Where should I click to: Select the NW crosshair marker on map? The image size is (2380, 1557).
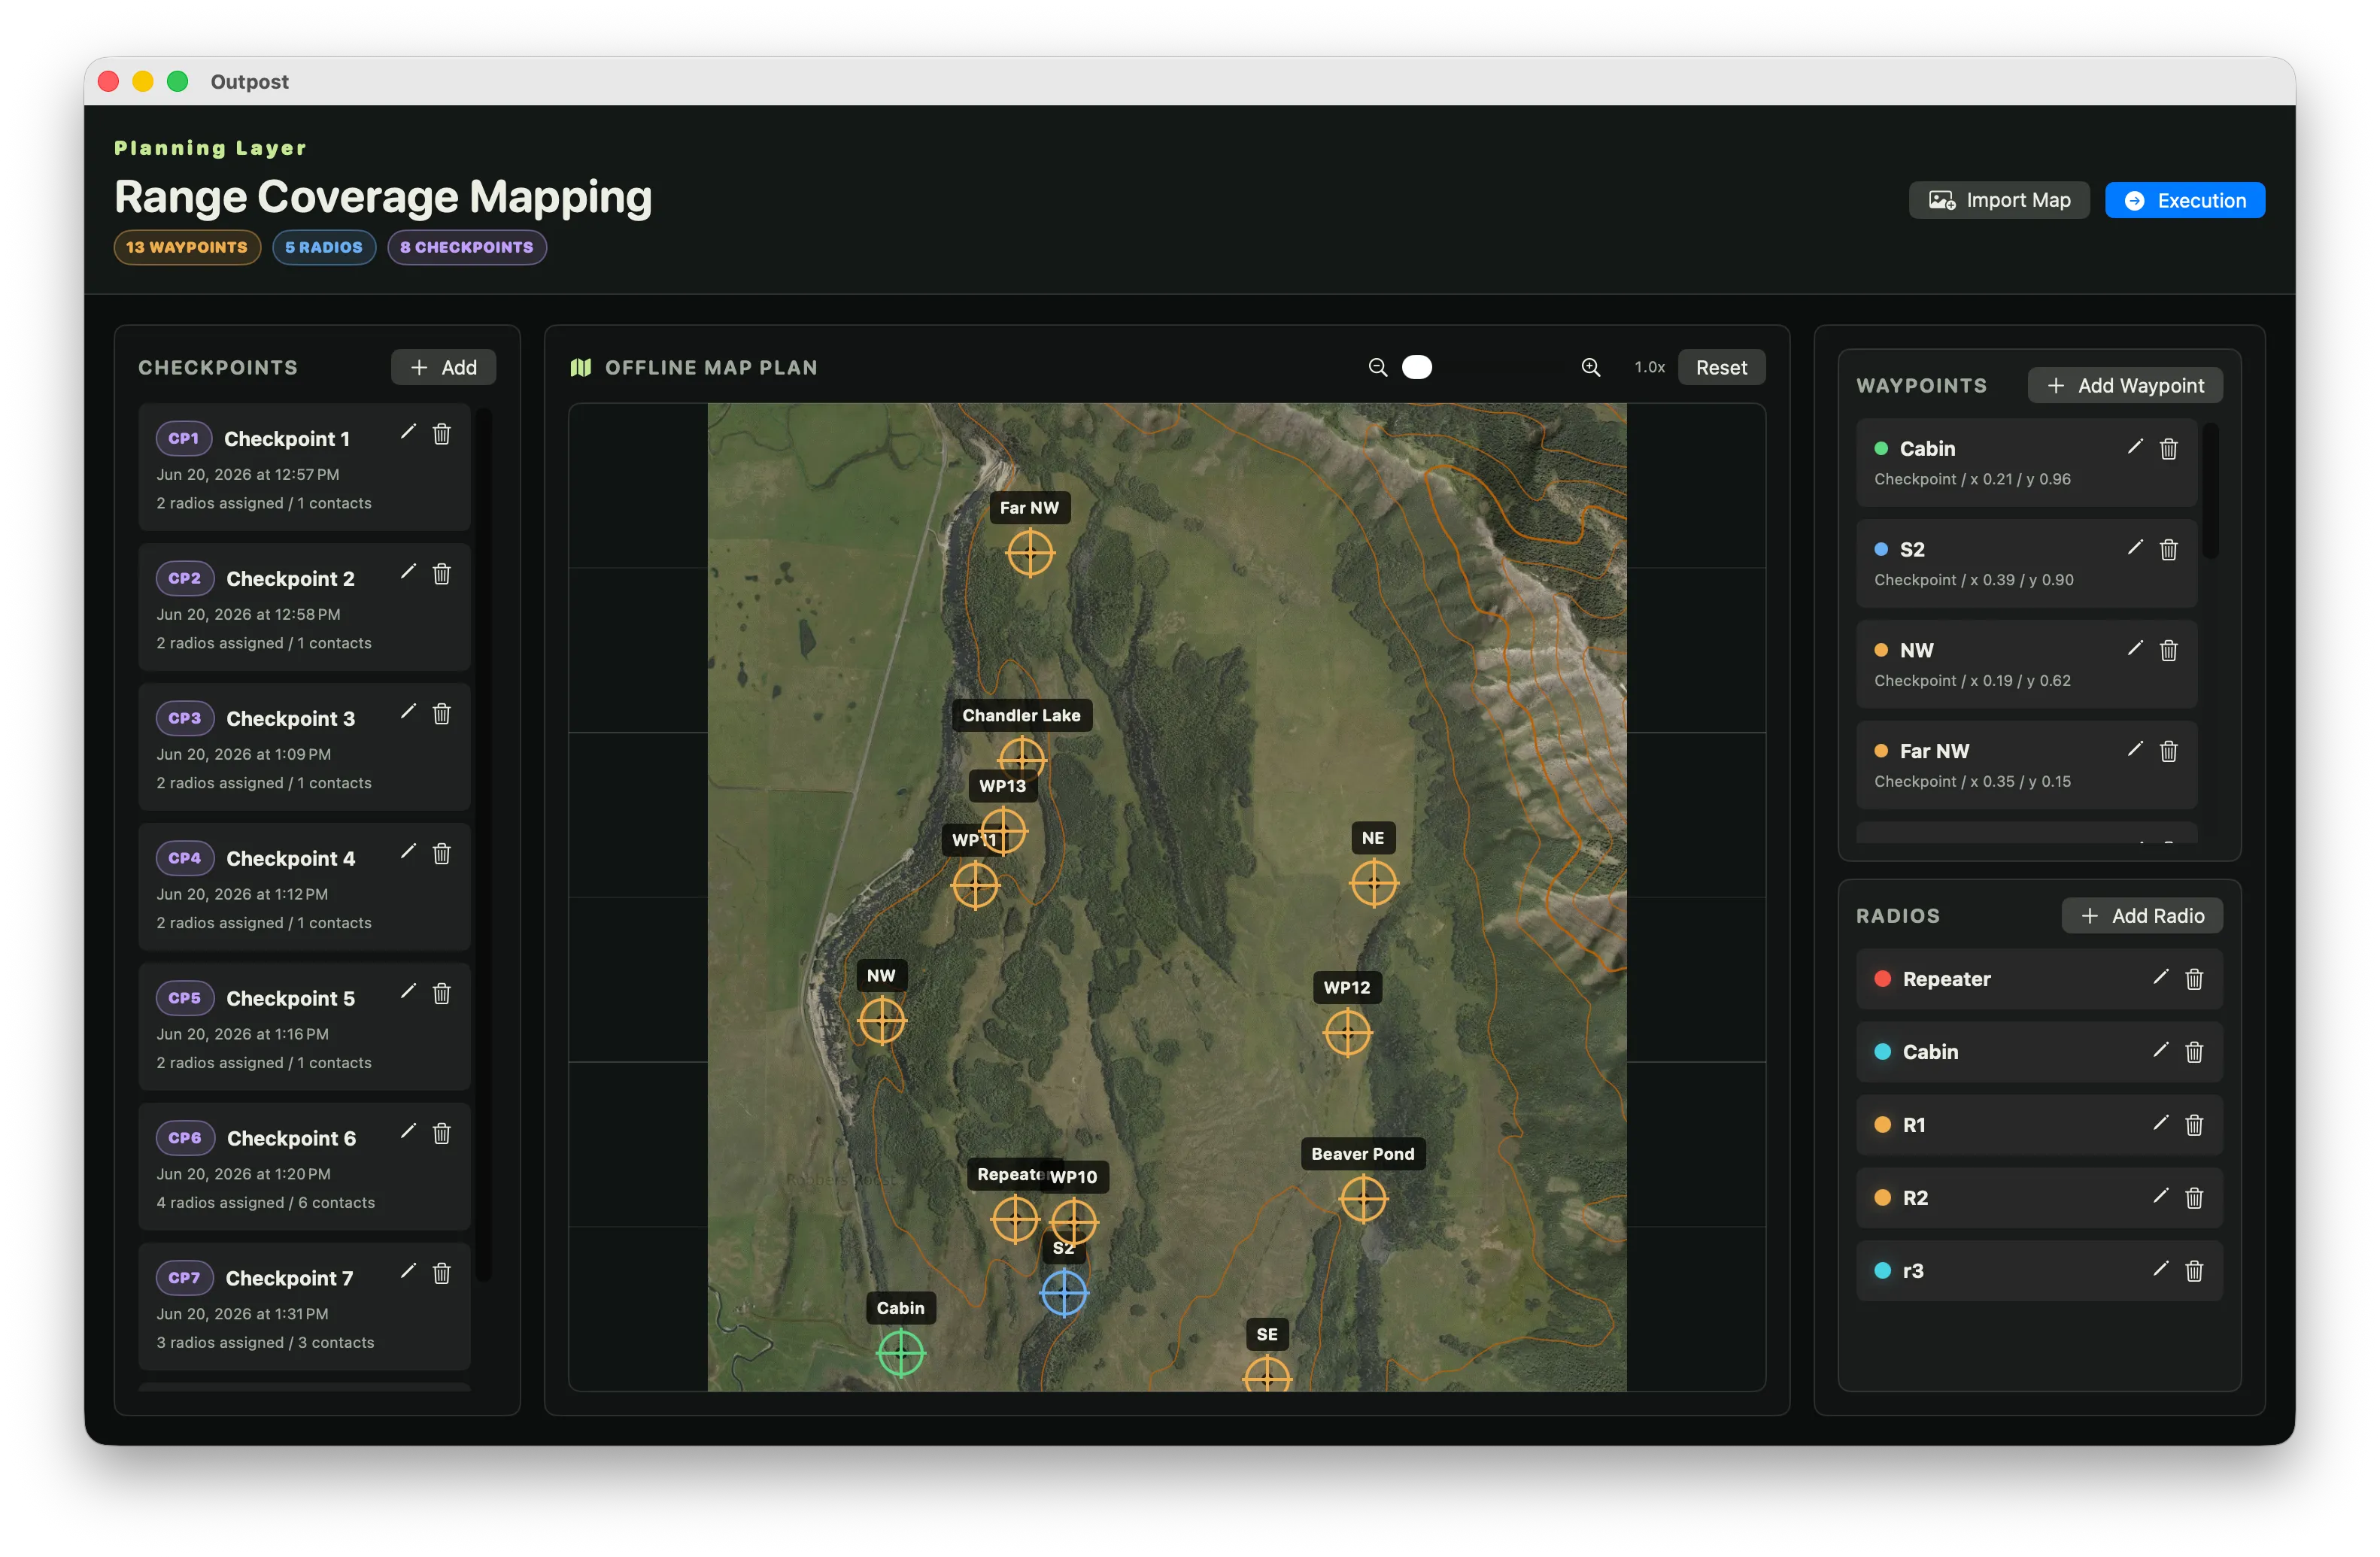pyautogui.click(x=882, y=1020)
